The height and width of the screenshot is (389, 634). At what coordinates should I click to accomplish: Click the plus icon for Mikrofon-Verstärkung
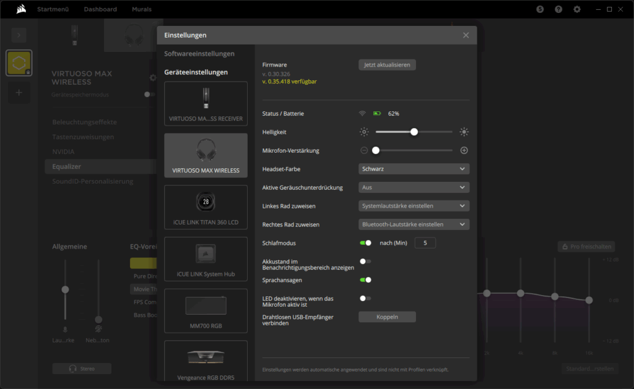pyautogui.click(x=464, y=150)
